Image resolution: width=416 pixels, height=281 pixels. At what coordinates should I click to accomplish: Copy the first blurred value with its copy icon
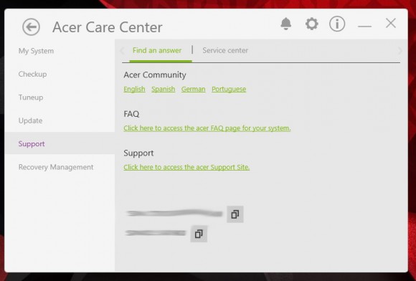tap(235, 214)
